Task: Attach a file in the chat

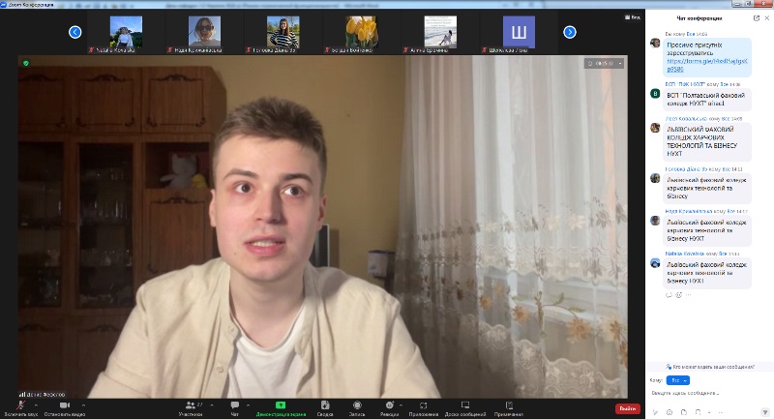Action: point(684,411)
